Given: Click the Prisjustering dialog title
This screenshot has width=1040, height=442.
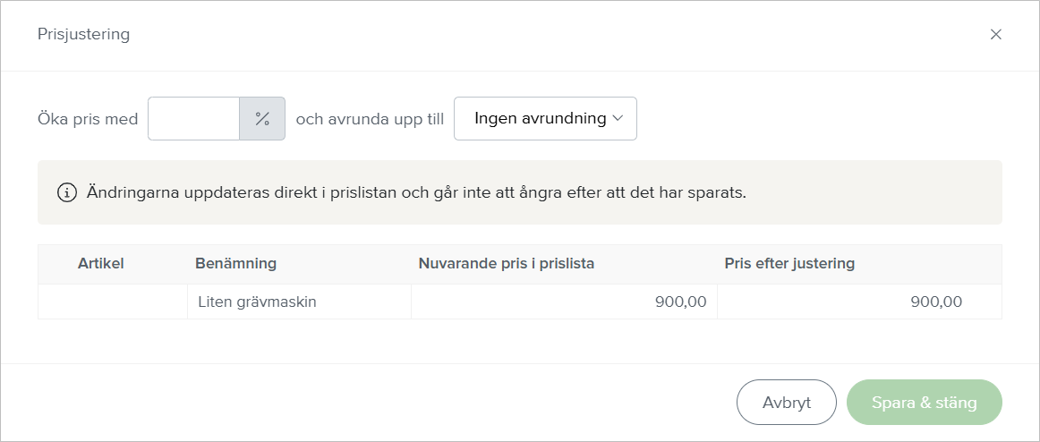Looking at the screenshot, I should tap(83, 35).
